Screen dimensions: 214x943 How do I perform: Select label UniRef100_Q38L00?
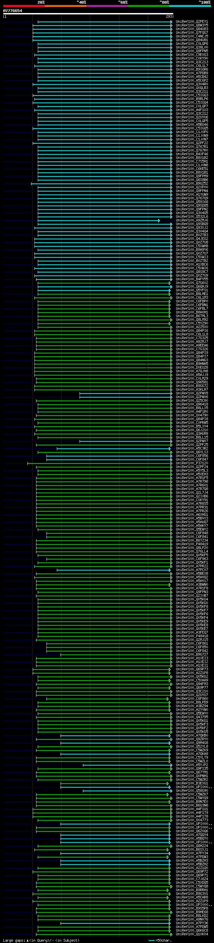(192, 48)
